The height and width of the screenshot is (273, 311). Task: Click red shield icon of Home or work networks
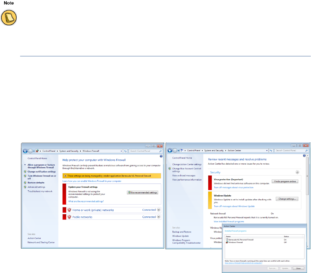click(x=69, y=210)
